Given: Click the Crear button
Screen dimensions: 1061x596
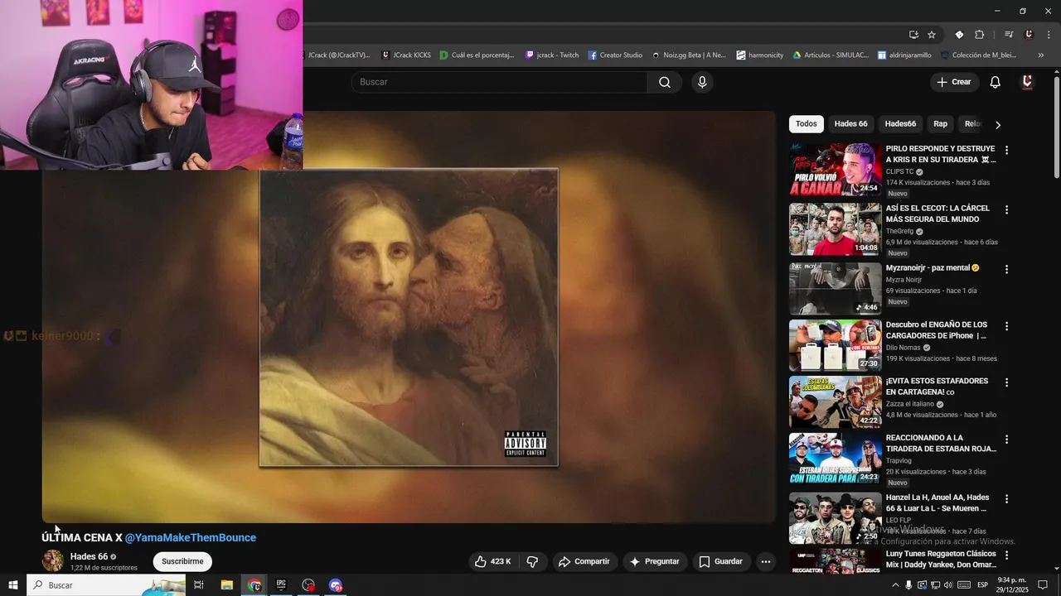Looking at the screenshot, I should [x=954, y=82].
